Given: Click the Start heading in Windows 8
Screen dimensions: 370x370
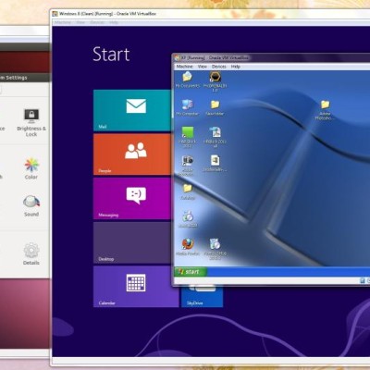Looking at the screenshot, I should coord(111,55).
